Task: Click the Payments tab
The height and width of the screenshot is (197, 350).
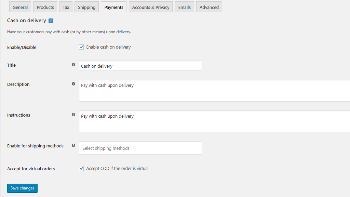Action: [x=114, y=7]
